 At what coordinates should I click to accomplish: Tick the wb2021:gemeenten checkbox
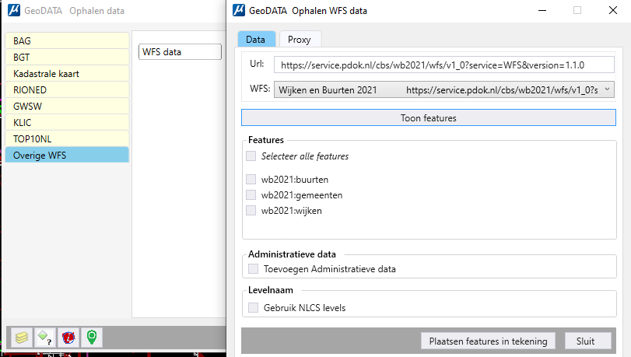(x=251, y=195)
